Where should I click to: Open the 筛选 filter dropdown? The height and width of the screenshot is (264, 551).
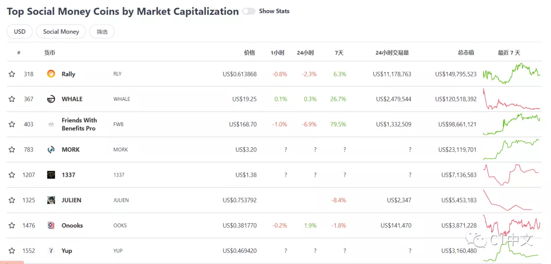[102, 32]
